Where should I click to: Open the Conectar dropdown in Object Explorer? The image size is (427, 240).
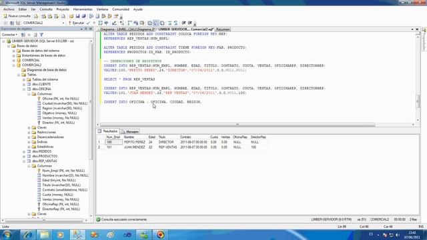click(9, 35)
